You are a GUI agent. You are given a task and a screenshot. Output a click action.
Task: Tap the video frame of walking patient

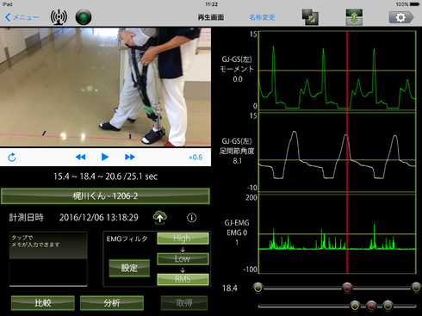105,87
